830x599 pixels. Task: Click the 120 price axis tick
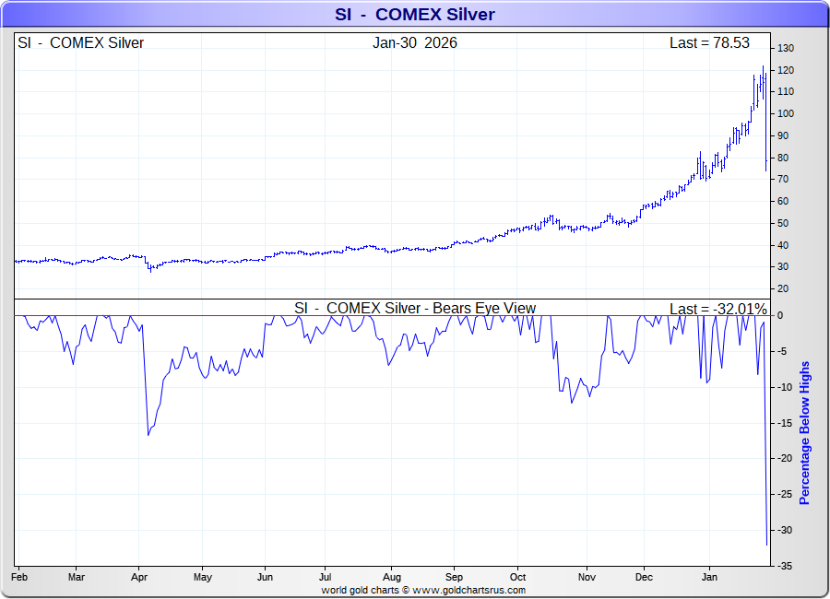click(x=786, y=70)
